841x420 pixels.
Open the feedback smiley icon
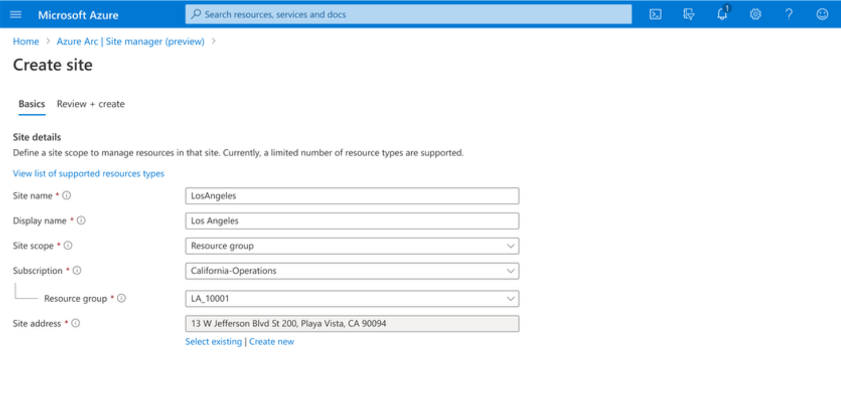click(822, 14)
